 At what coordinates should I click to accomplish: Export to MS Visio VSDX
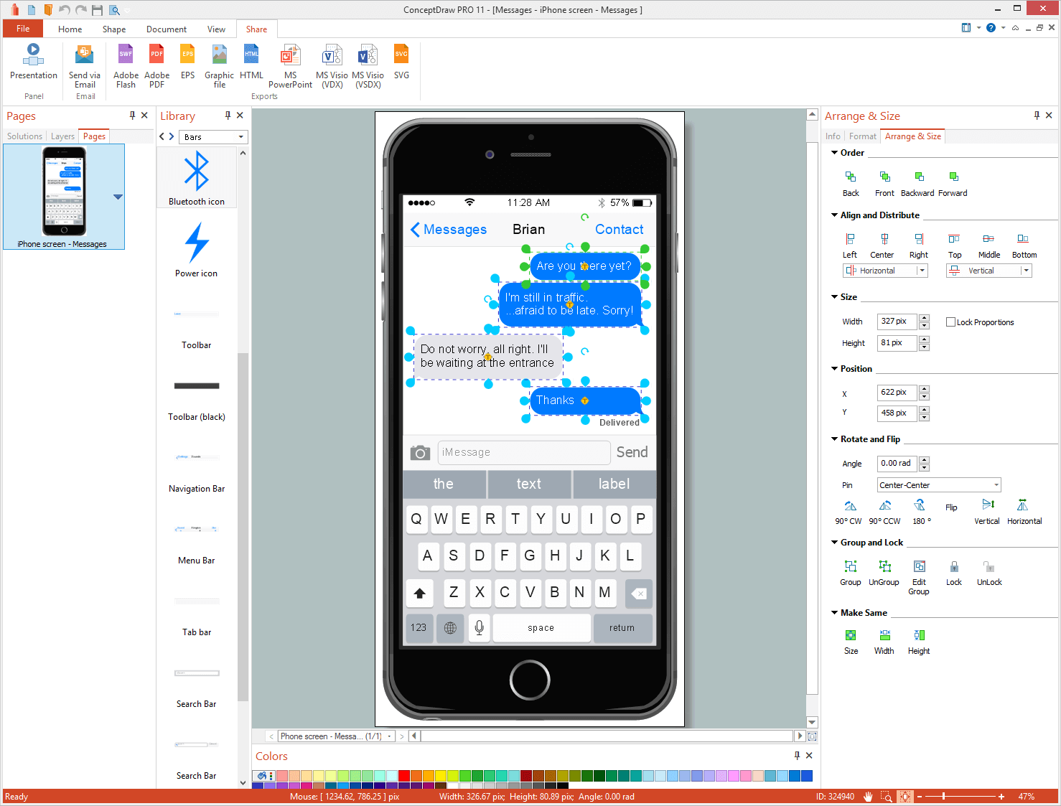click(368, 66)
